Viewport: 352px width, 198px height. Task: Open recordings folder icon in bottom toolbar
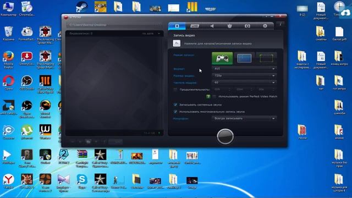[88, 142]
